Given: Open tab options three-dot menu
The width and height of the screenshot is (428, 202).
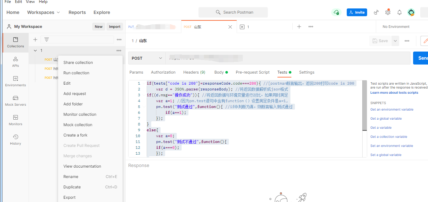Looking at the screenshot, I should tap(311, 27).
